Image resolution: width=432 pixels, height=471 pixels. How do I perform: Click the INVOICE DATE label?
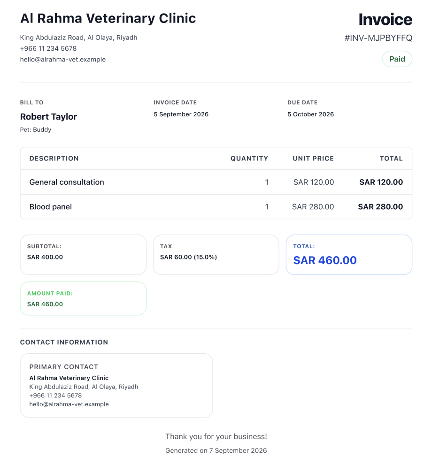175,102
